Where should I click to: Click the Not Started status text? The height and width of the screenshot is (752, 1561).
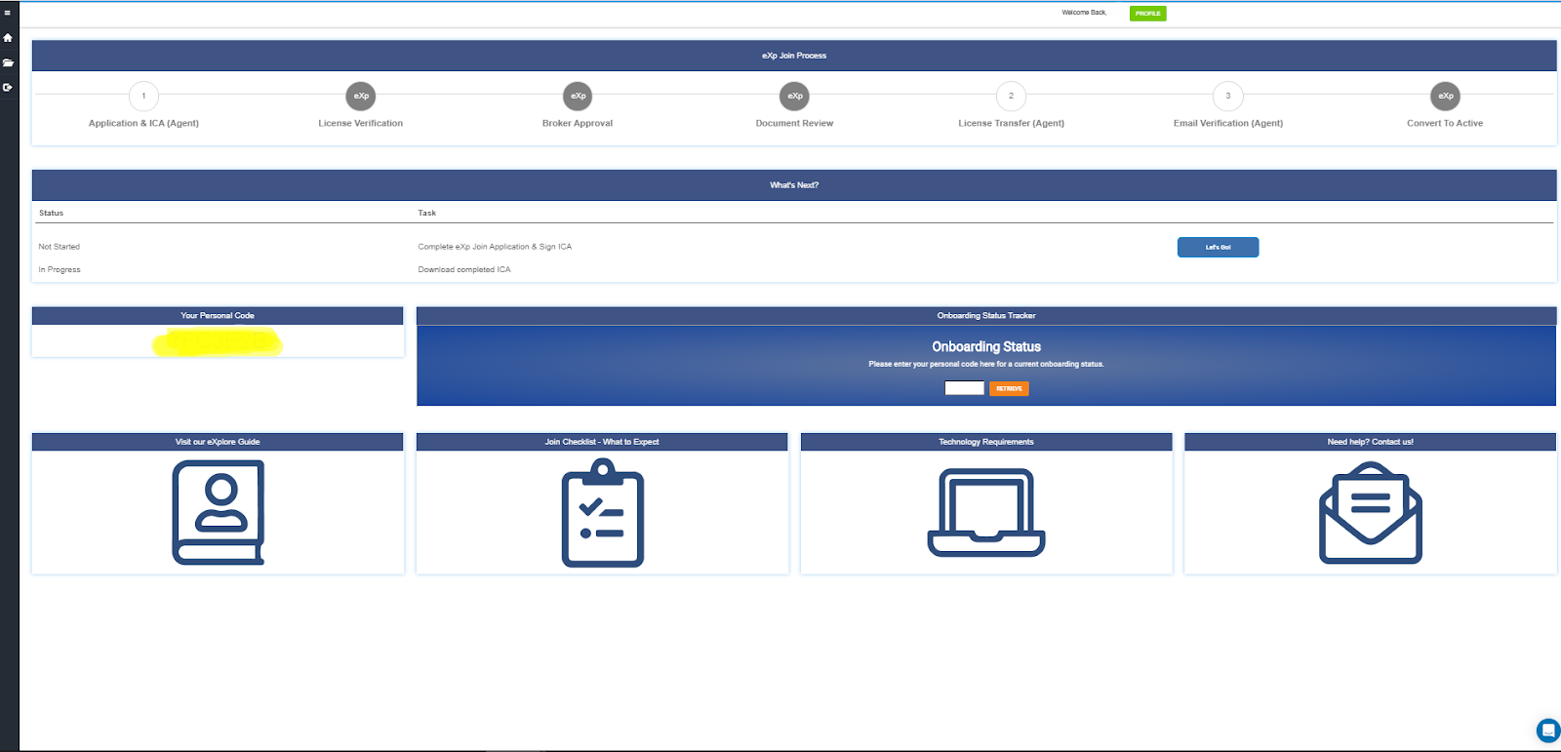[x=60, y=247]
